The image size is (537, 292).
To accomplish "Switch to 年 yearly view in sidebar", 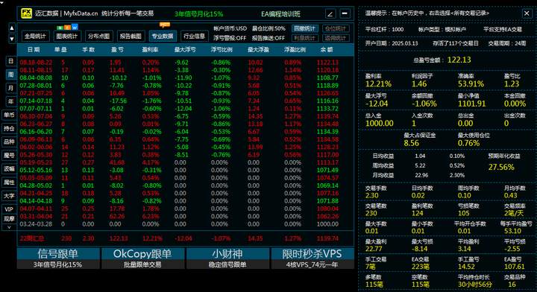I will point(11,101).
